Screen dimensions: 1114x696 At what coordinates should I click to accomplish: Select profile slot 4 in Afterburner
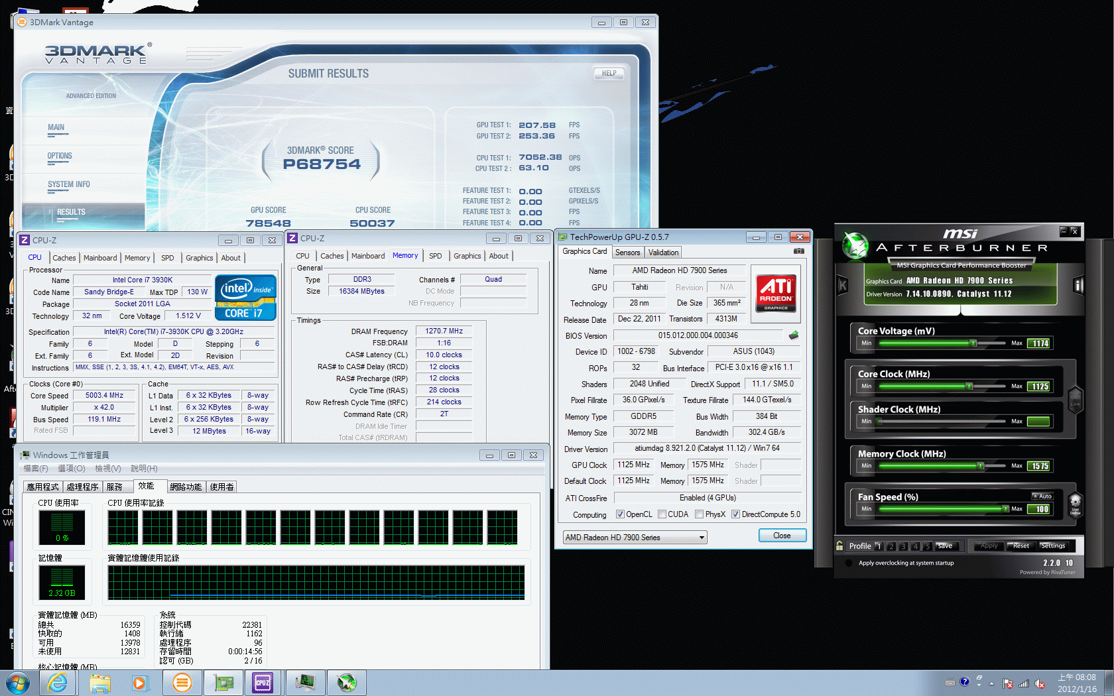[916, 546]
